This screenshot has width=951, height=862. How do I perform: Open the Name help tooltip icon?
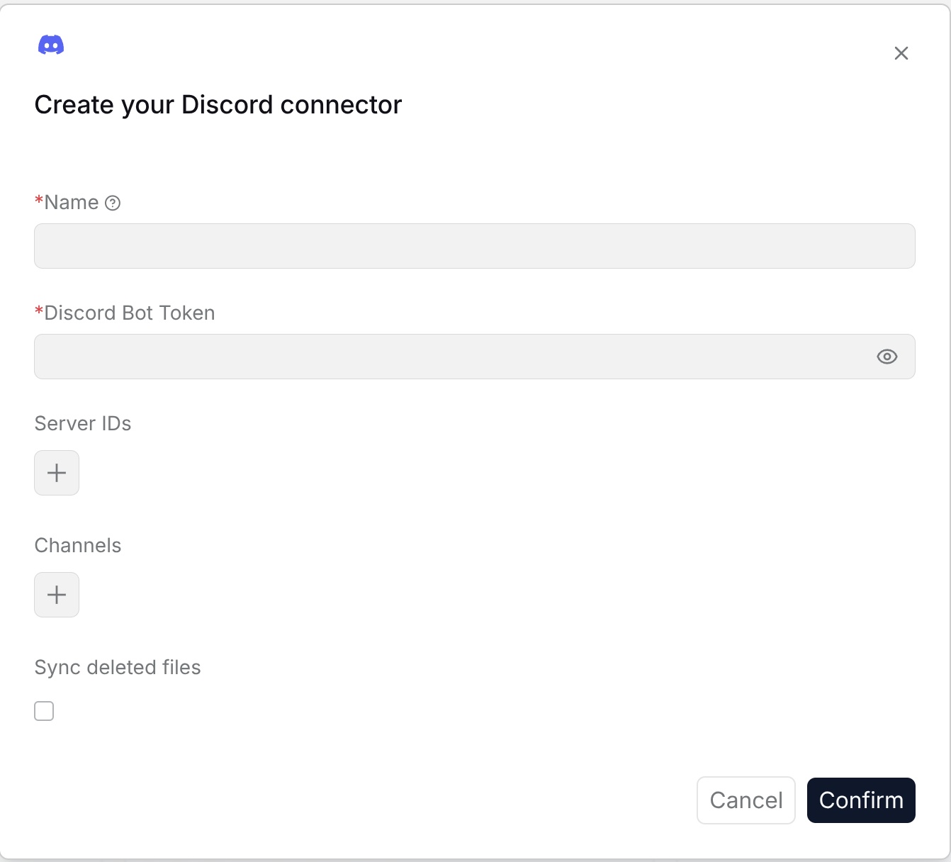click(x=113, y=203)
